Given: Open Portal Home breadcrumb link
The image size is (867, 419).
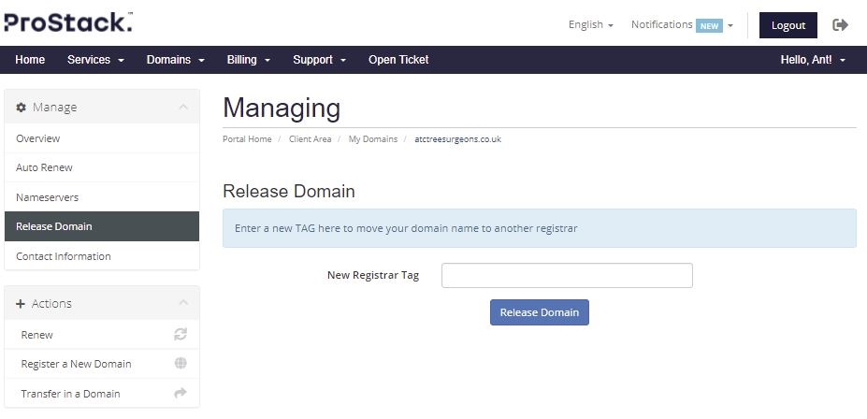Looking at the screenshot, I should point(247,139).
